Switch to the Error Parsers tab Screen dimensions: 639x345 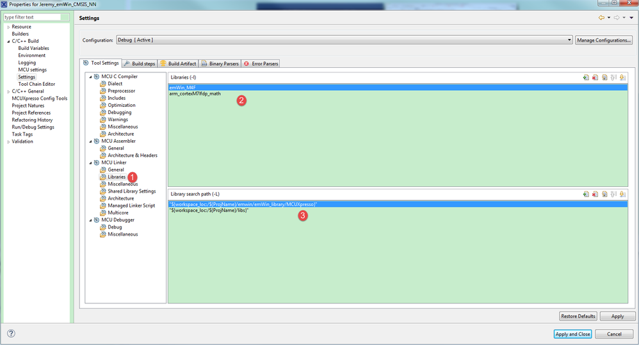[261, 63]
